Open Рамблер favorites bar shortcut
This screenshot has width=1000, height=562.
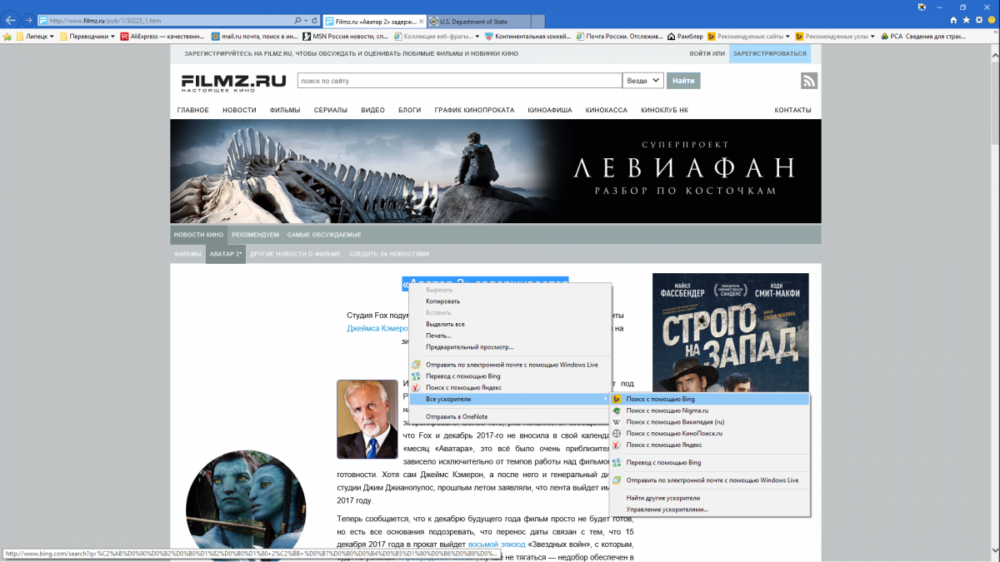(x=683, y=37)
